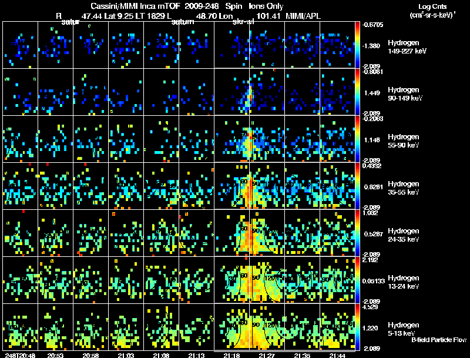Viewport: 470px width, 358px height.
Task: Click the Hydrogen 90-149 keV row label
Action: point(405,94)
